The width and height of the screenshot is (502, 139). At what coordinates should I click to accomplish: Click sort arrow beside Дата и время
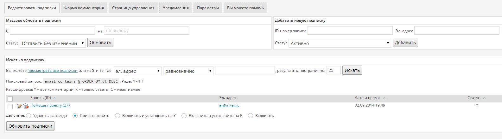(x=384, y=98)
